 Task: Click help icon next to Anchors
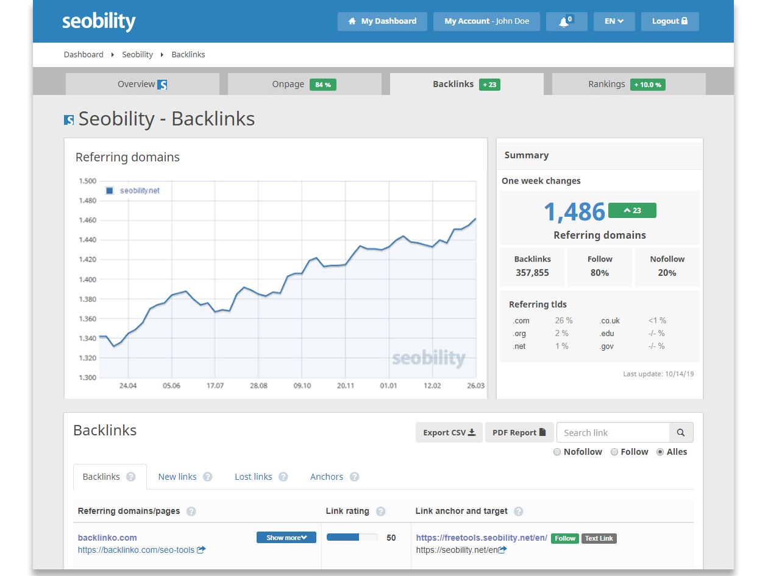pos(354,477)
